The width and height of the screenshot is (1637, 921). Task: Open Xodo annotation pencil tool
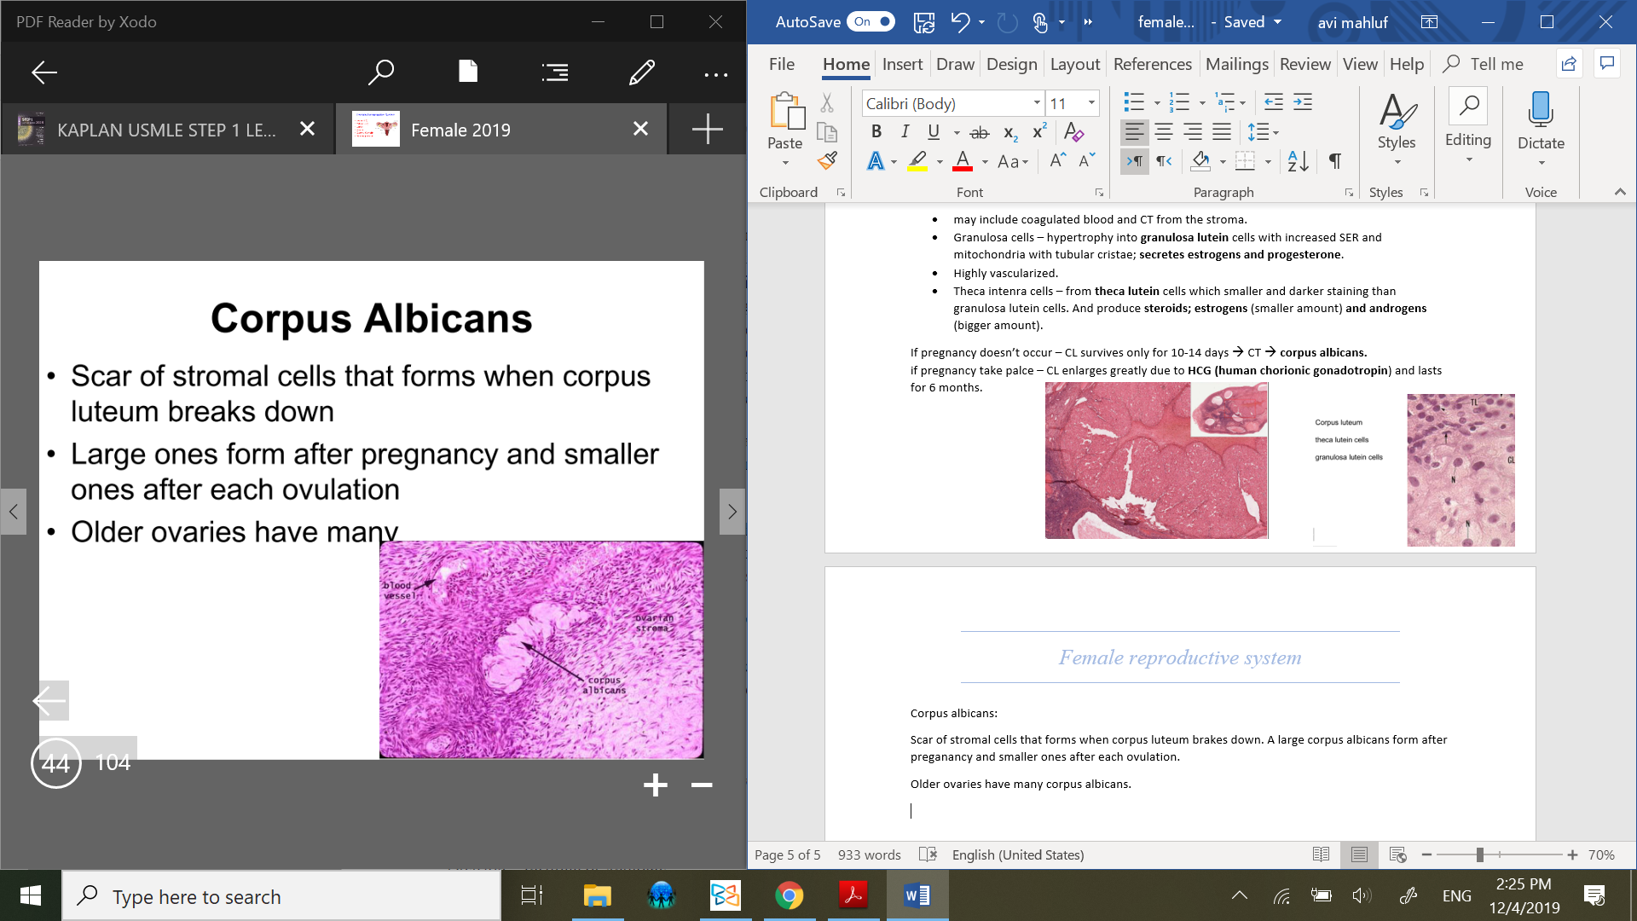tap(641, 72)
